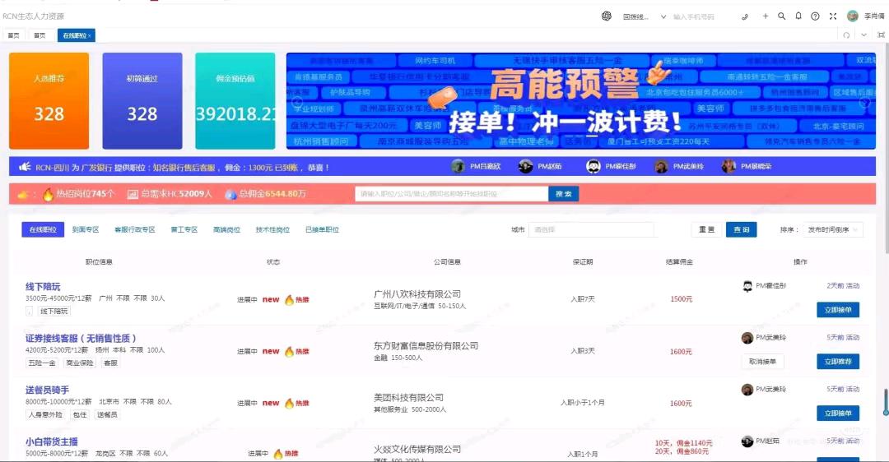Refresh the page with the circular arrow icon
This screenshot has width=889, height=462.
[x=846, y=35]
